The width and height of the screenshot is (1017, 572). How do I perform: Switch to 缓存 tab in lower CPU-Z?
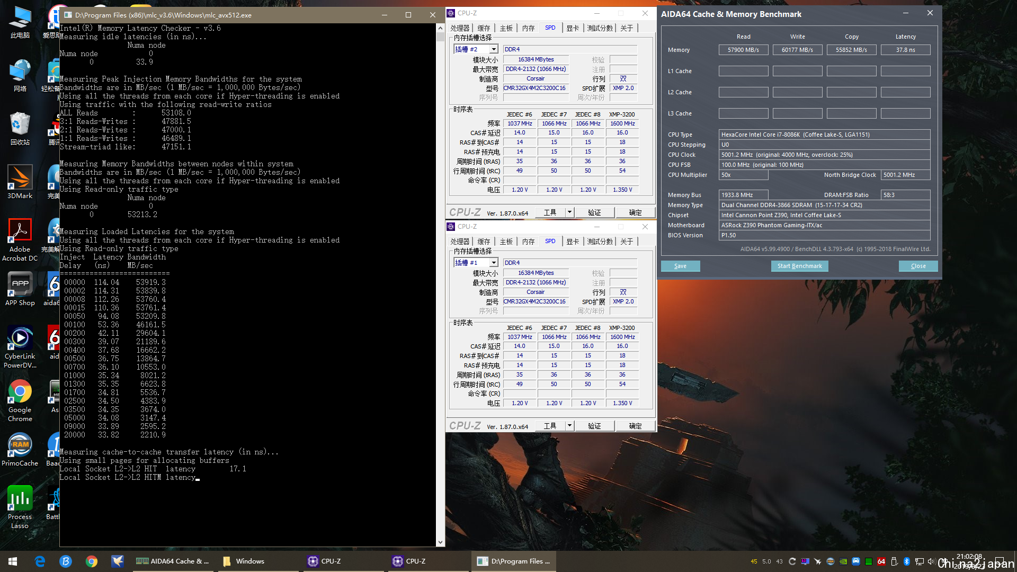coord(484,242)
